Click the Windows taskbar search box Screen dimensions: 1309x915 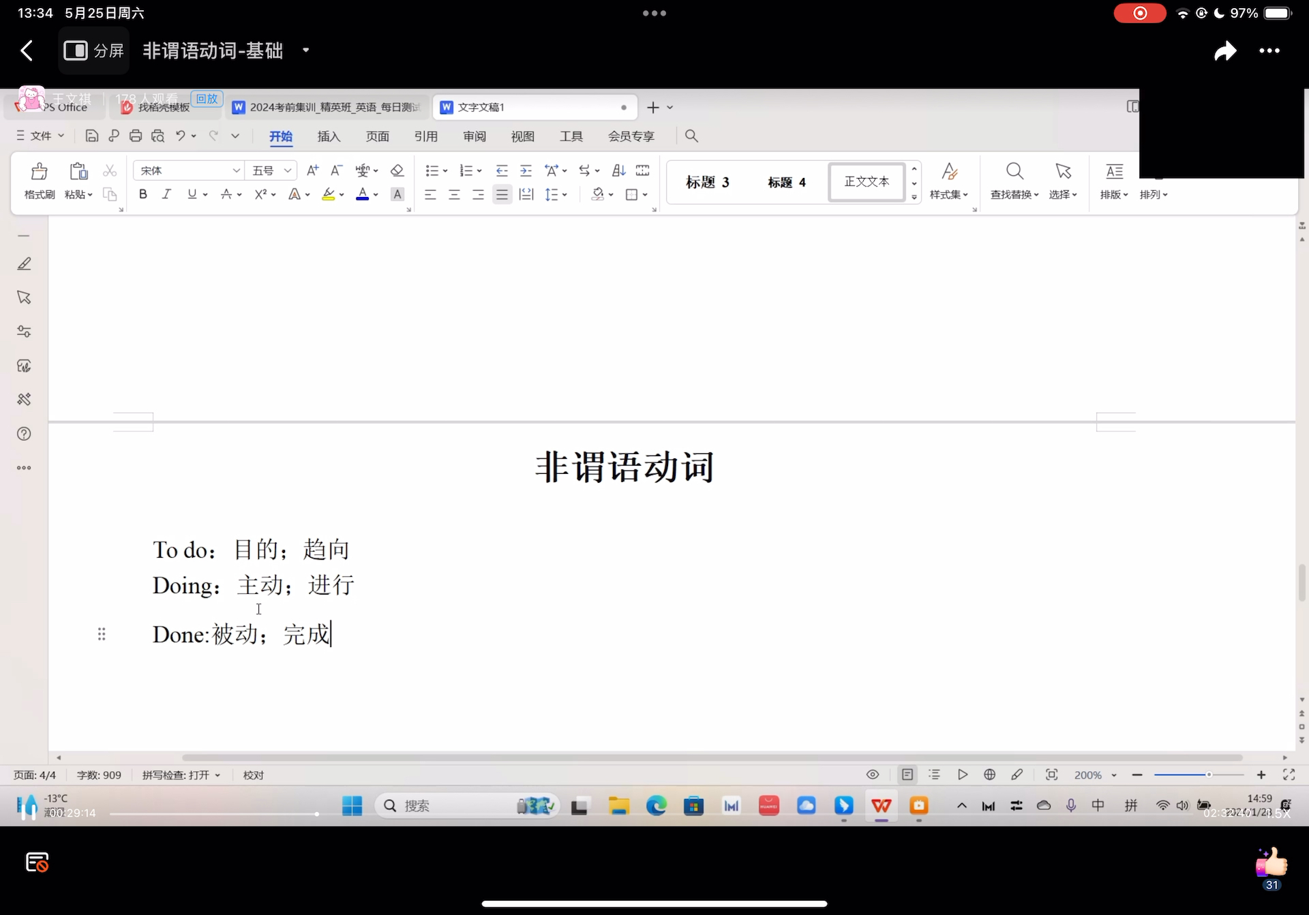point(466,806)
